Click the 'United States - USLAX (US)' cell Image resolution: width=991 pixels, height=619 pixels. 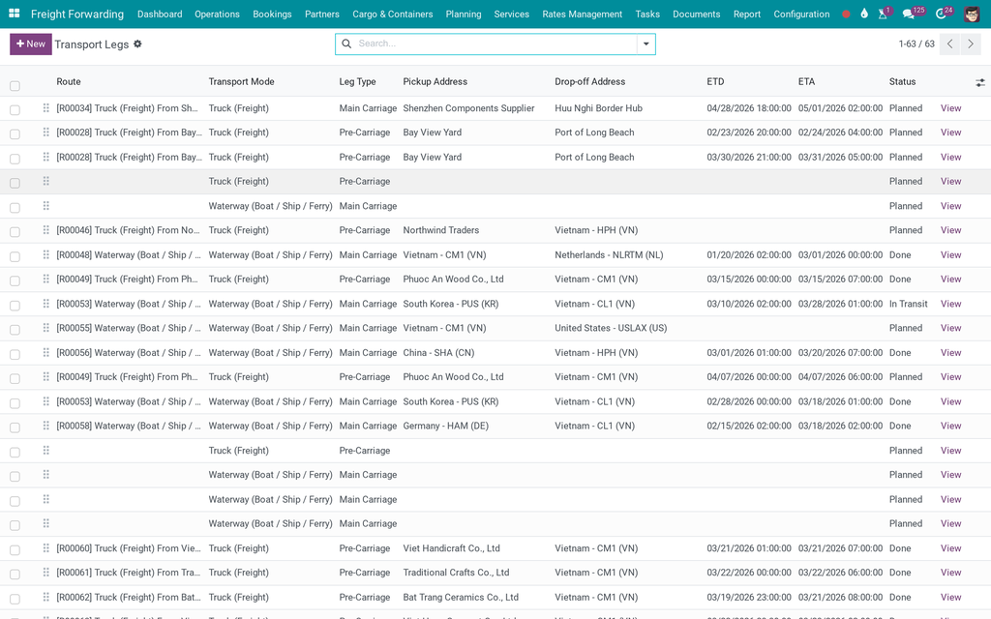pos(611,328)
